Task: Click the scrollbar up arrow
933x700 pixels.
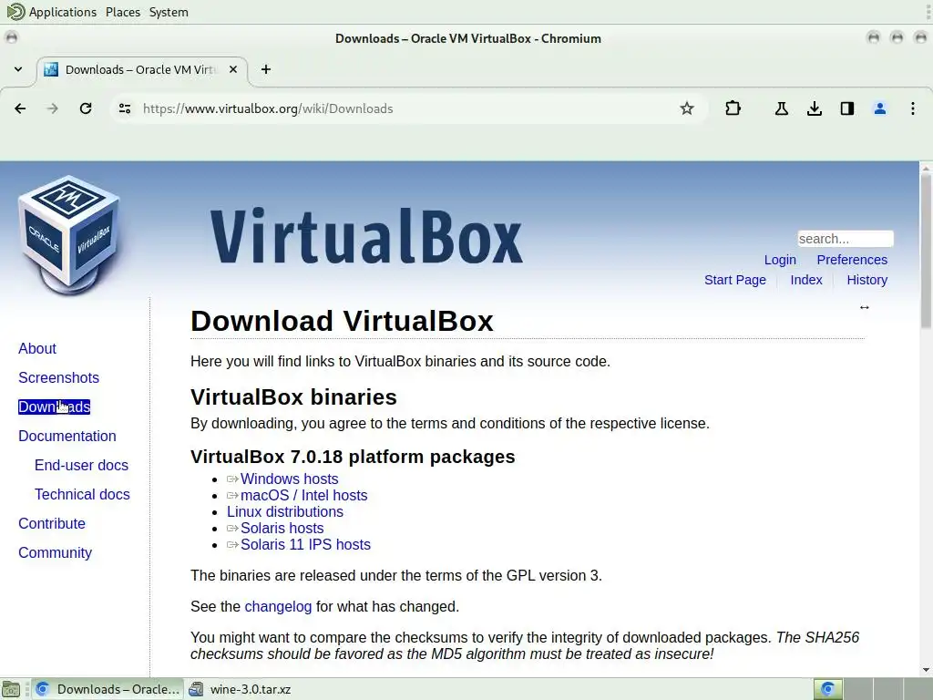Action: (x=926, y=168)
